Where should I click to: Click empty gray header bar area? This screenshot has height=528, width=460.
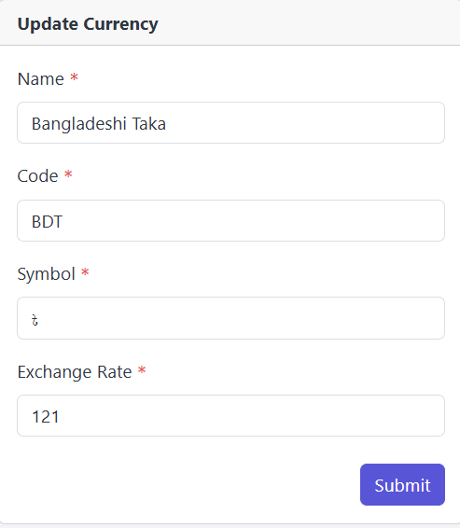pyautogui.click(x=303, y=23)
